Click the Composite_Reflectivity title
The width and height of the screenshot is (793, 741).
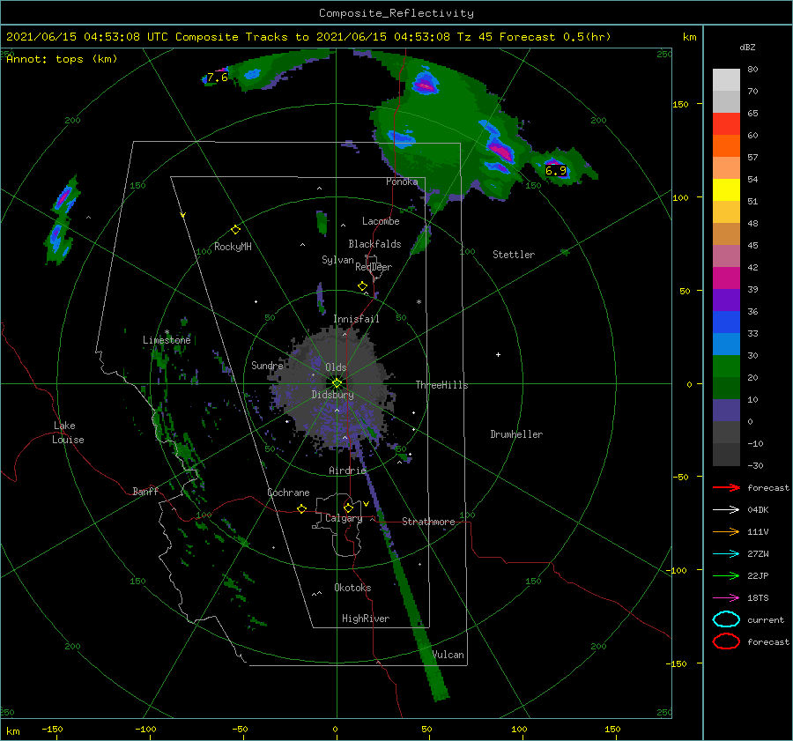[396, 13]
